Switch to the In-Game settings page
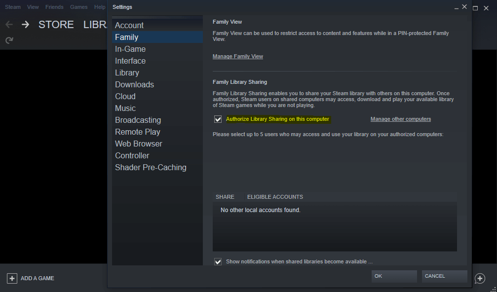The image size is (497, 292). pos(130,49)
